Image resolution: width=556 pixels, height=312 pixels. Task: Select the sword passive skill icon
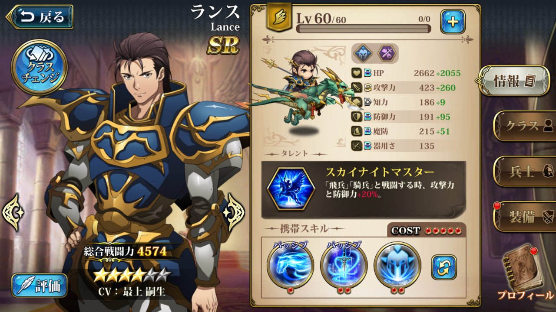344,265
